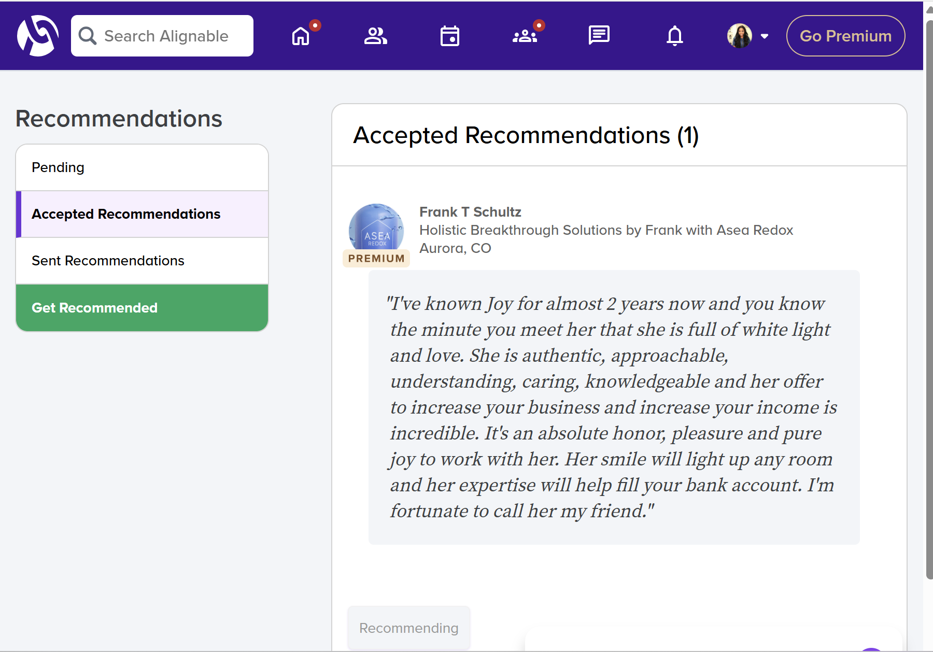
Task: Click the Go Premium button
Action: click(x=845, y=36)
